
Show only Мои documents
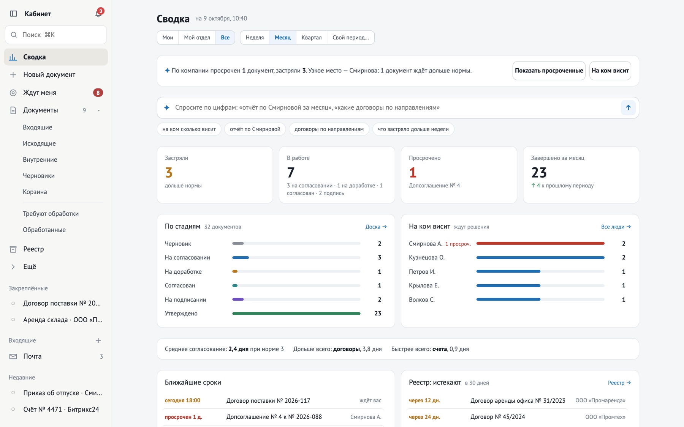[168, 38]
